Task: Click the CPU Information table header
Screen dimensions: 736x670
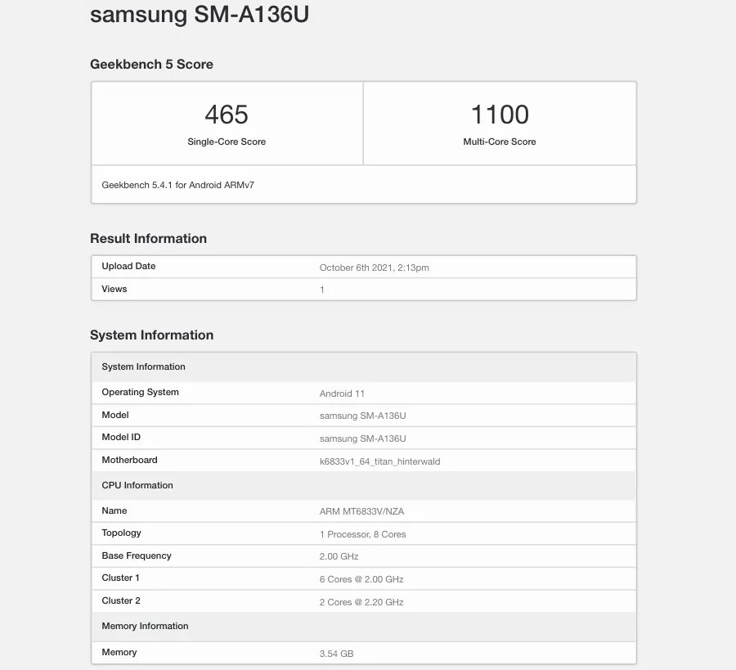Action: pyautogui.click(x=137, y=485)
